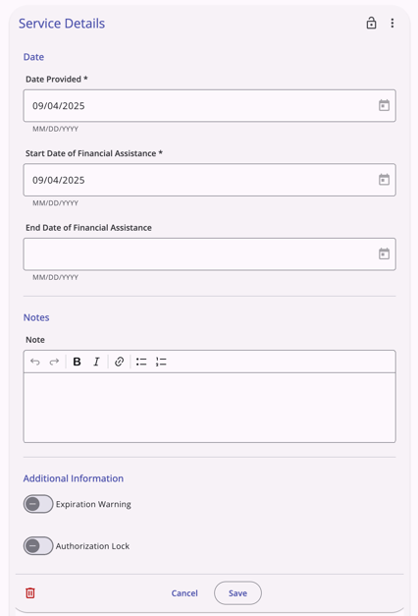Open the three-dot more options menu
418x616 pixels.
click(392, 24)
